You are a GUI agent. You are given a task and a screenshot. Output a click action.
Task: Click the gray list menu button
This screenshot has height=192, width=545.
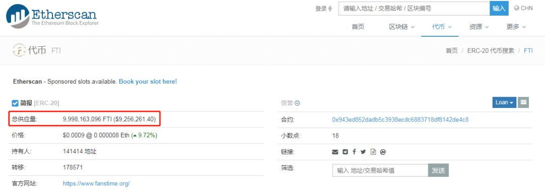click(x=523, y=102)
